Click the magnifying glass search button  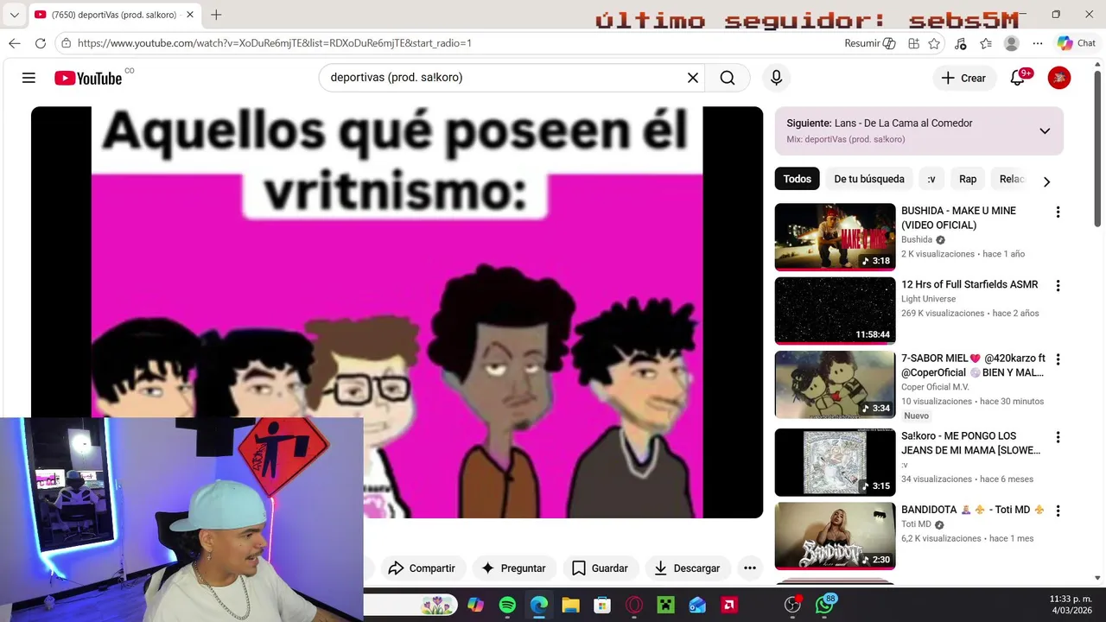point(728,78)
